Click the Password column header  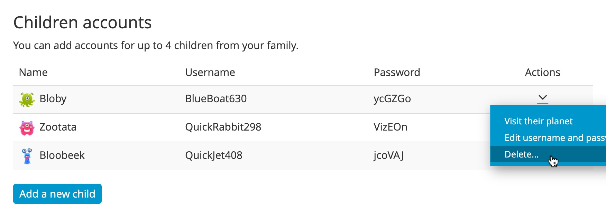point(397,73)
